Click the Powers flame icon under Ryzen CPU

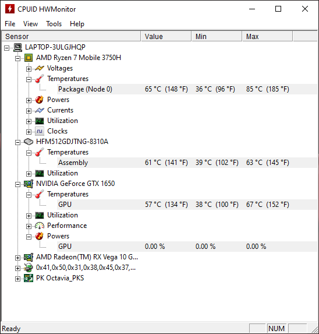[40, 100]
